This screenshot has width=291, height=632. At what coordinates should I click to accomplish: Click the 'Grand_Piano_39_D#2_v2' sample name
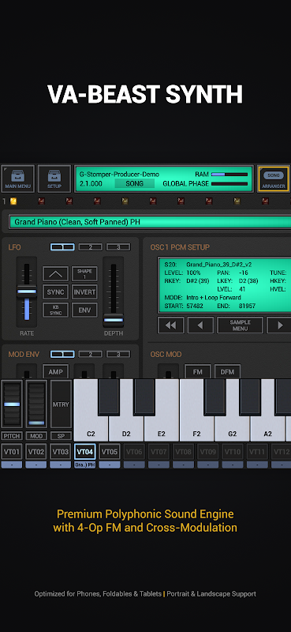pos(219,265)
